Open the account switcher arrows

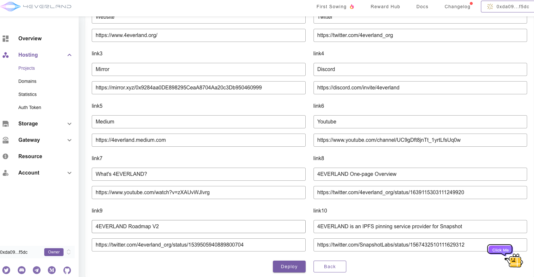point(69,252)
